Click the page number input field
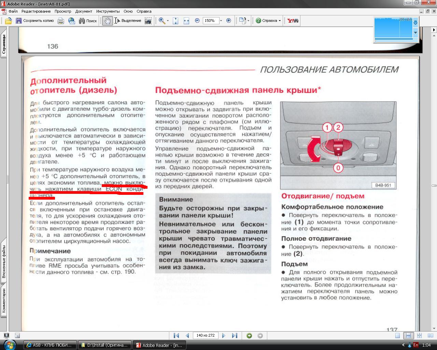Viewport: 437px width, 350px height. pos(206,336)
